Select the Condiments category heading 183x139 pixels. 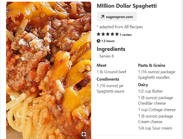[x=108, y=79]
